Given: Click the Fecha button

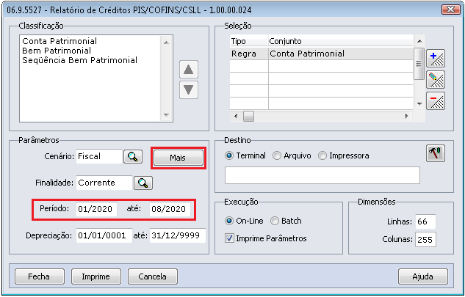Looking at the screenshot, I should [x=40, y=276].
